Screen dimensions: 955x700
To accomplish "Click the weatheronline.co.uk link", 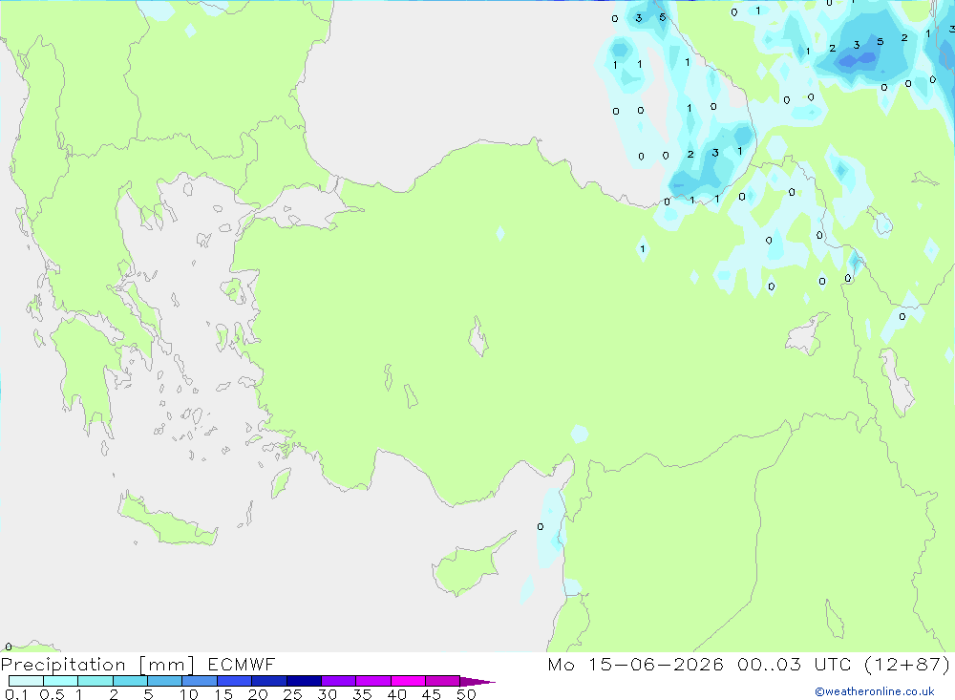I will [x=875, y=691].
